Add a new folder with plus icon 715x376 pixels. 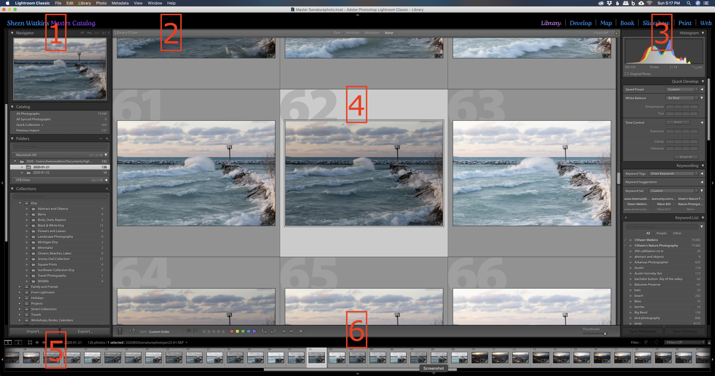[x=107, y=138]
